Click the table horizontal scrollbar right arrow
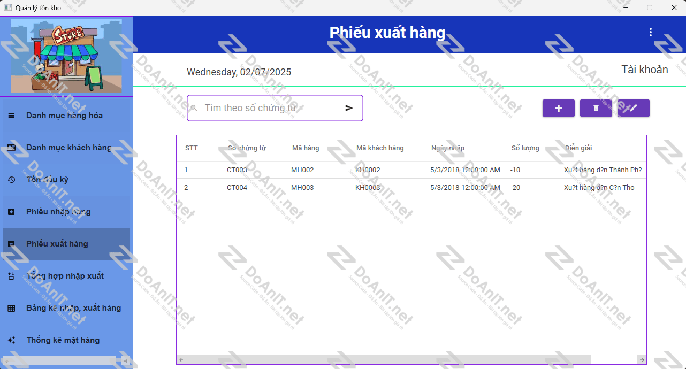The image size is (686, 369). [642, 359]
